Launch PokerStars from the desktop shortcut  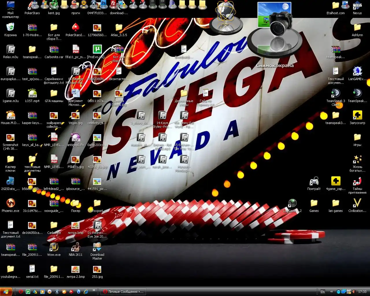(x=32, y=6)
